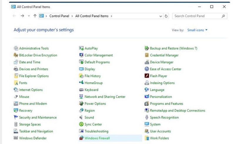Image resolution: width=235 pixels, height=144 pixels.
Task: Open Security and Maintenance link
Action: click(38, 117)
